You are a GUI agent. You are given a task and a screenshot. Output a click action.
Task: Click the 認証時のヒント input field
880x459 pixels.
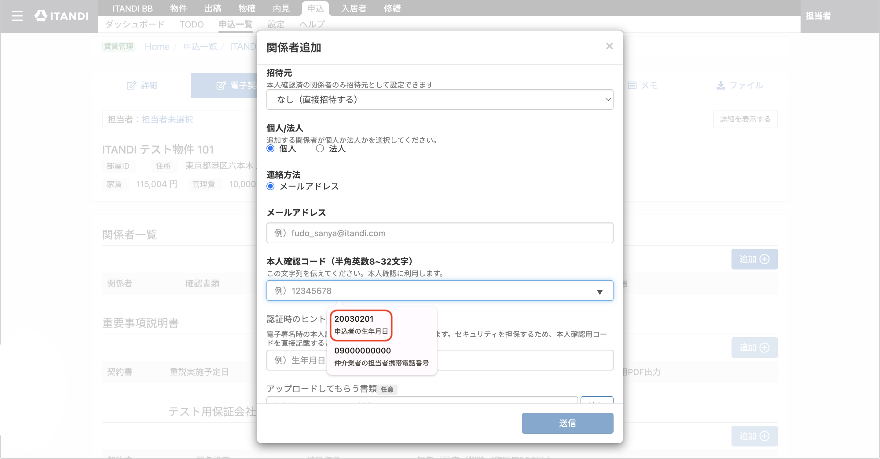coord(440,360)
